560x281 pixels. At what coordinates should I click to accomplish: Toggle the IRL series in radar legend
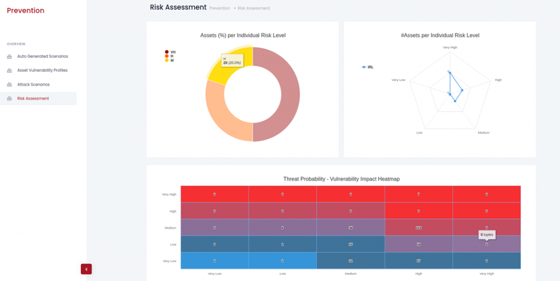(367, 67)
